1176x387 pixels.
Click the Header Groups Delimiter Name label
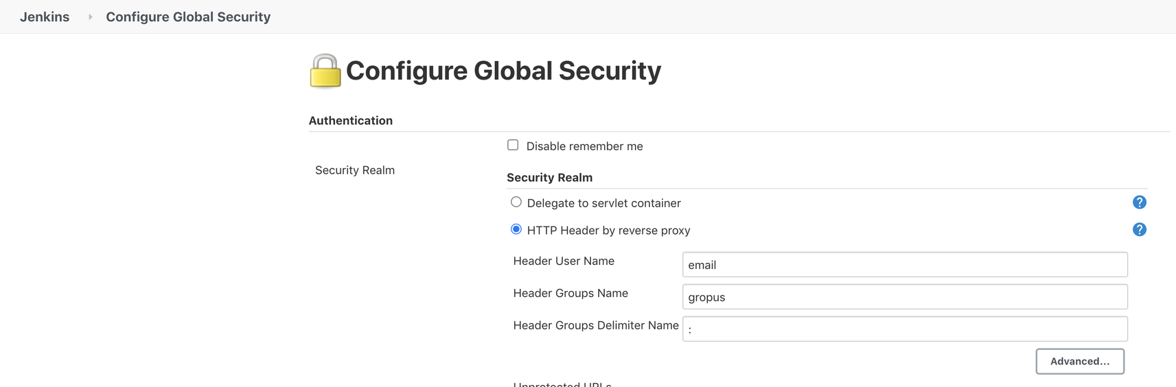pyautogui.click(x=596, y=325)
